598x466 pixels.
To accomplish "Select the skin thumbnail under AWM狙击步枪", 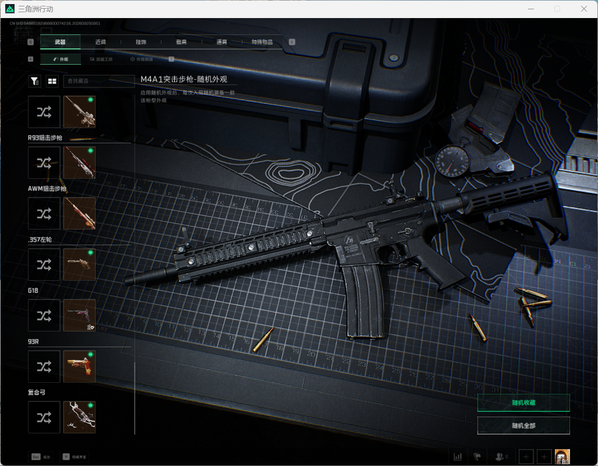I will (x=79, y=213).
